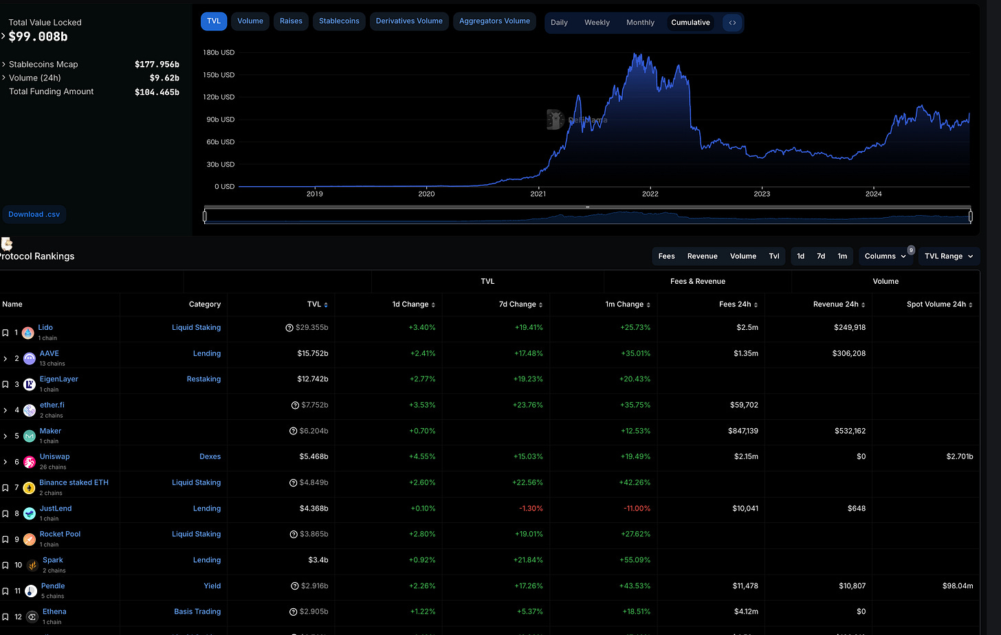Viewport: 1001px width, 635px height.
Task: Bookmark the EigenLayer protocol row
Action: [5, 384]
